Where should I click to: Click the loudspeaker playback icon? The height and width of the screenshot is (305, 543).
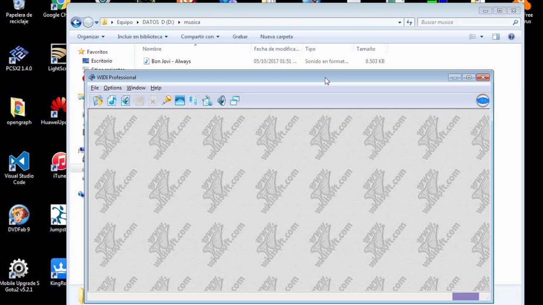click(x=221, y=101)
